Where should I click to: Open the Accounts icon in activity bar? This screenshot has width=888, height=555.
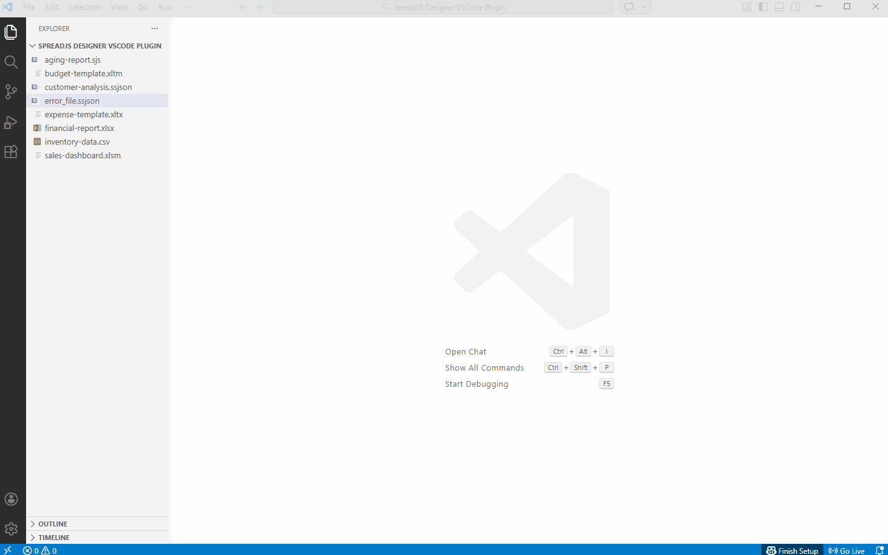tap(11, 499)
